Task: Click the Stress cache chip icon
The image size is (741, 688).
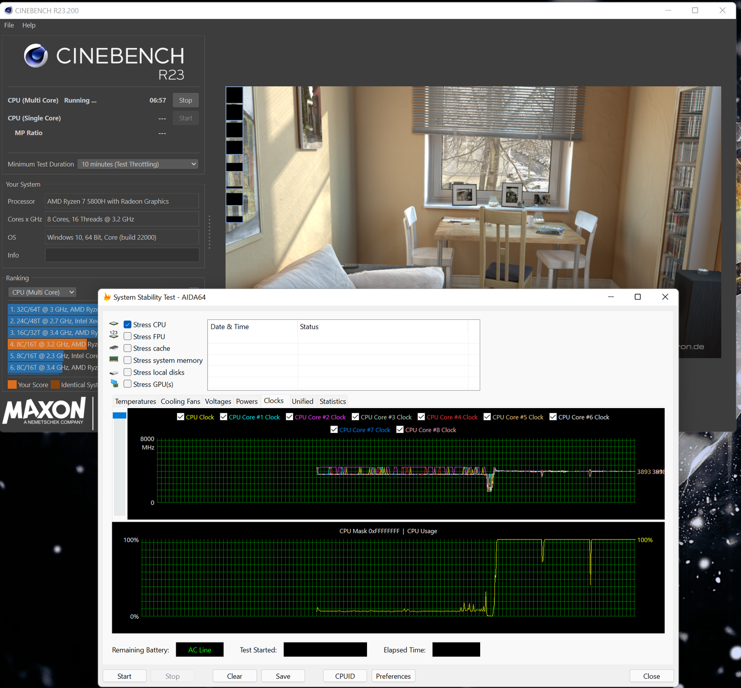Action: pyautogui.click(x=114, y=348)
